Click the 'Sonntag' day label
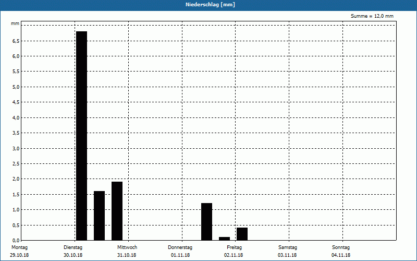 click(x=341, y=247)
